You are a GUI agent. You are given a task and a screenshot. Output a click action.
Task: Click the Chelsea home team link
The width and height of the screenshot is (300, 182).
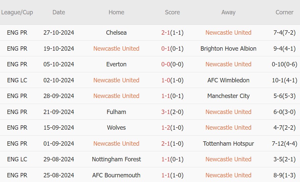(x=116, y=33)
